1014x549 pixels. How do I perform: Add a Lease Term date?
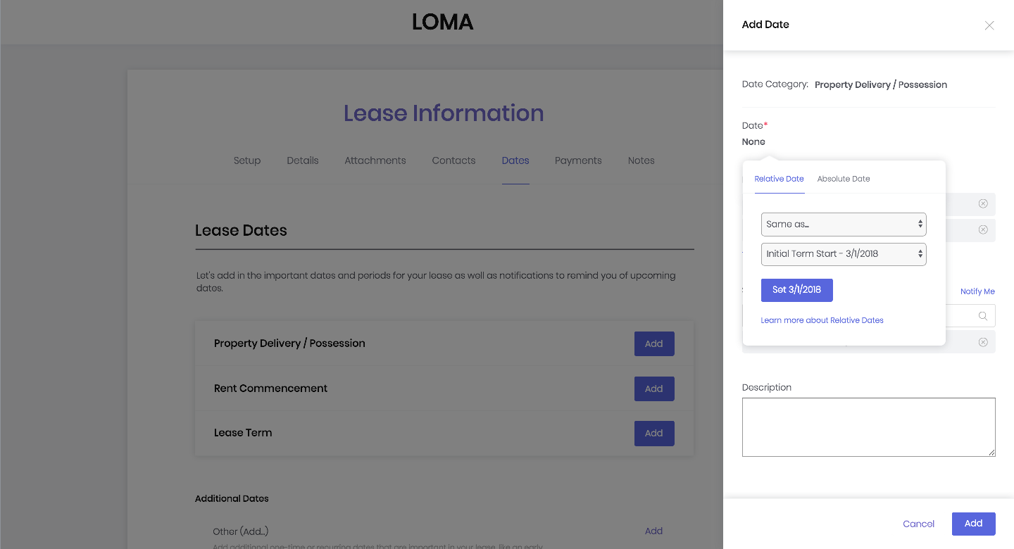pyautogui.click(x=653, y=434)
